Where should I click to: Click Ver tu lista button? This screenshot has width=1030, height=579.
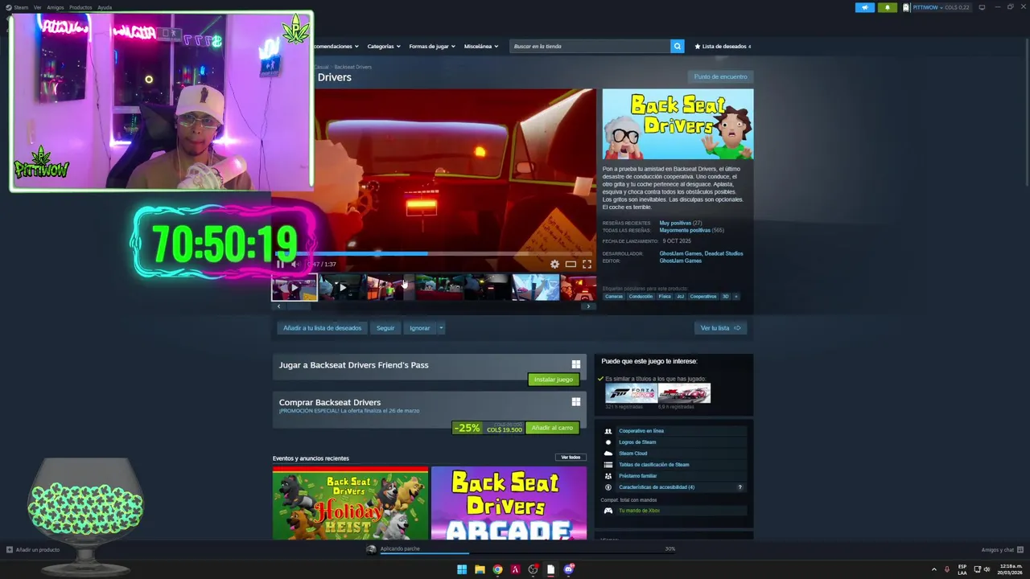point(720,328)
